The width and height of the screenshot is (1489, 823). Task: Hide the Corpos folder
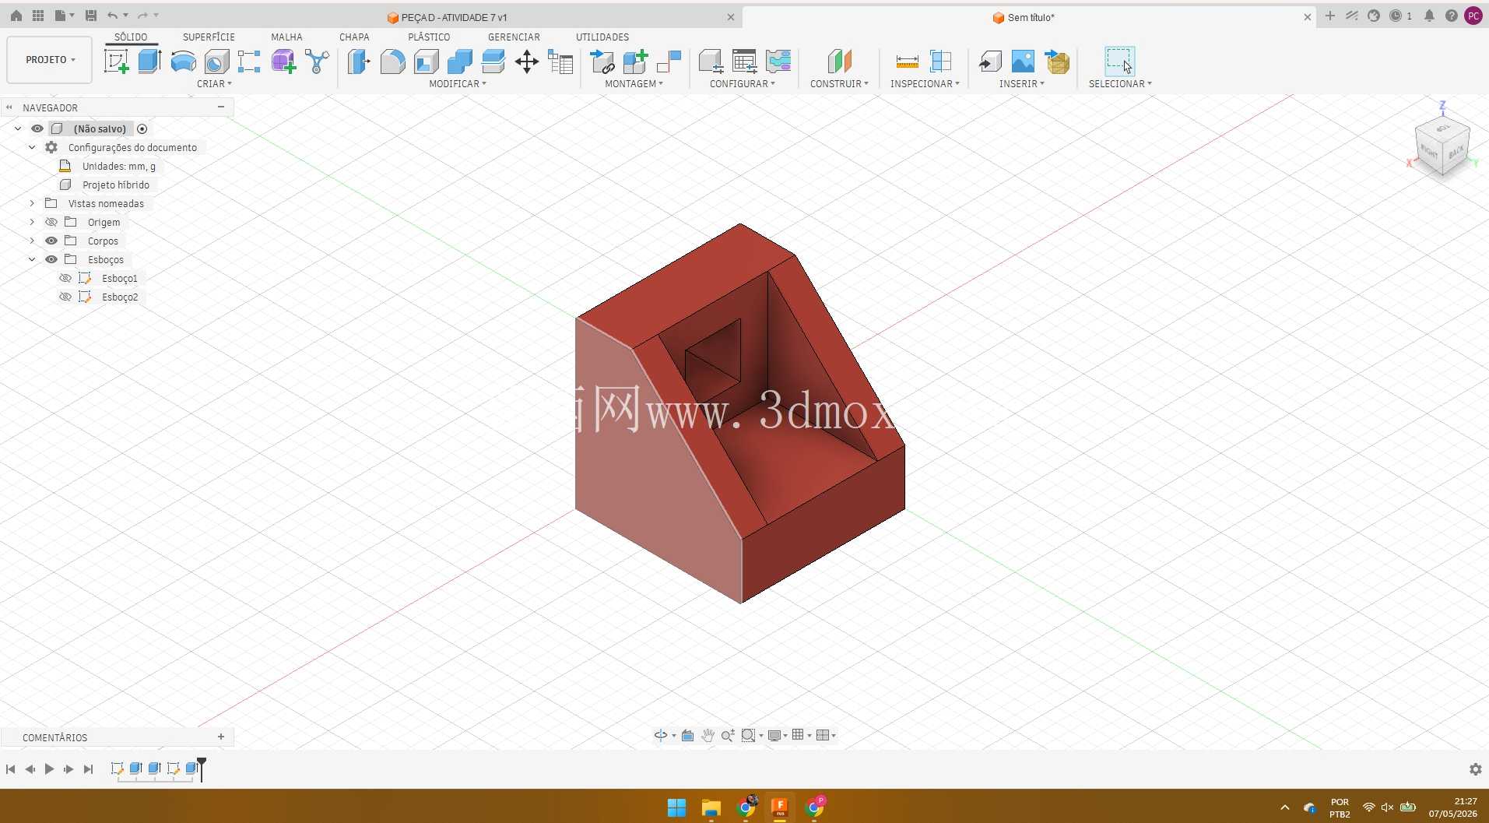click(51, 241)
